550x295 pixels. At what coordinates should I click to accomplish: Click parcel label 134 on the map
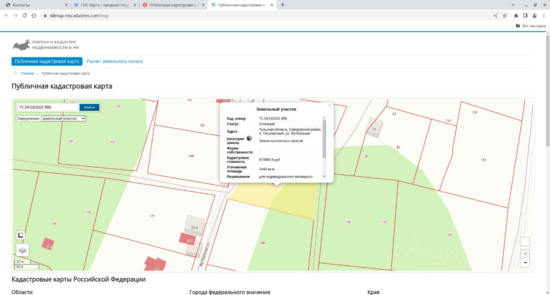coord(449,235)
